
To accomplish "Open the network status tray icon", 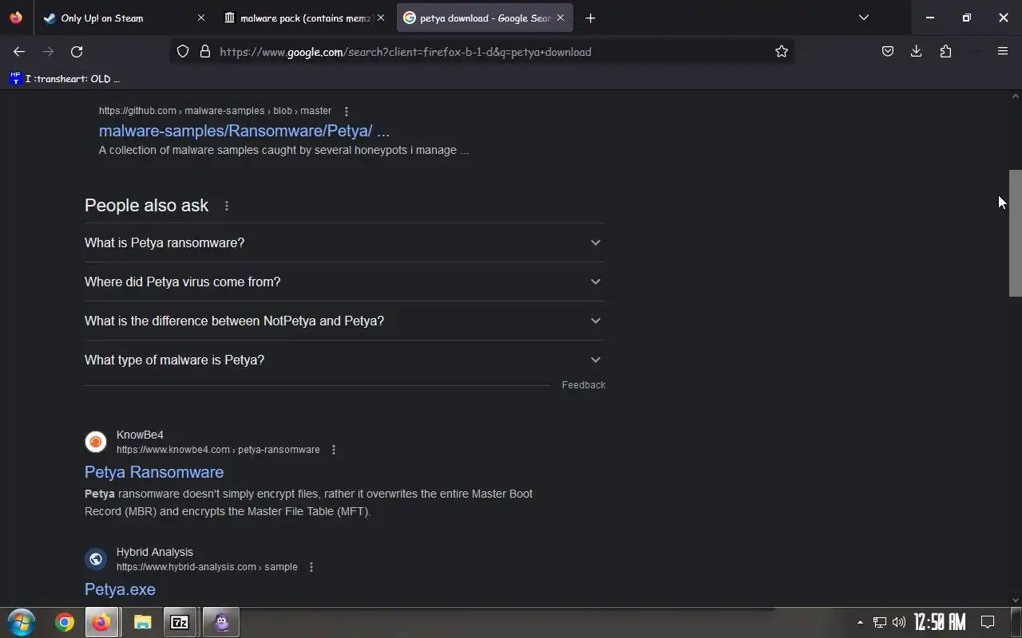I will pyautogui.click(x=879, y=622).
